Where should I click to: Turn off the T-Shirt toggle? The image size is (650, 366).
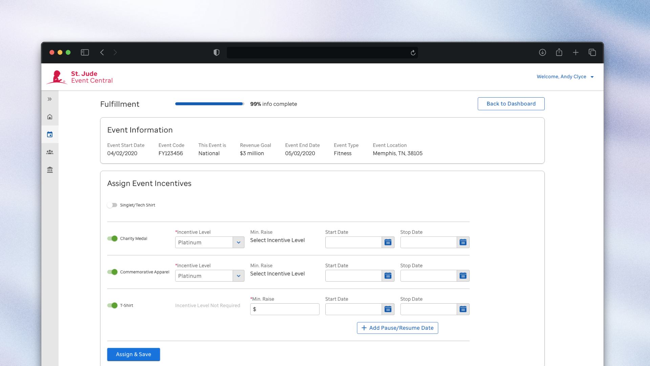[112, 305]
